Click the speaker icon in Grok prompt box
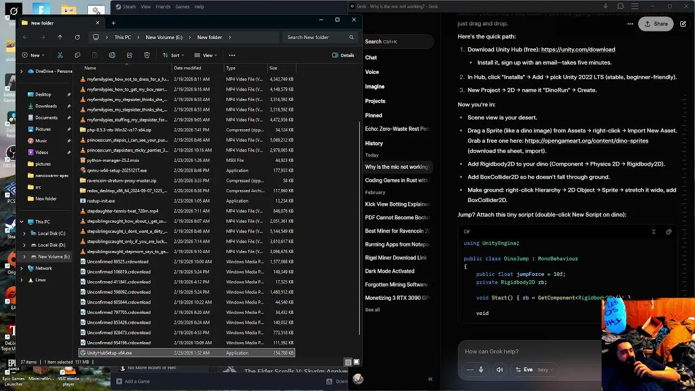This screenshot has width=695, height=391. 500,369
